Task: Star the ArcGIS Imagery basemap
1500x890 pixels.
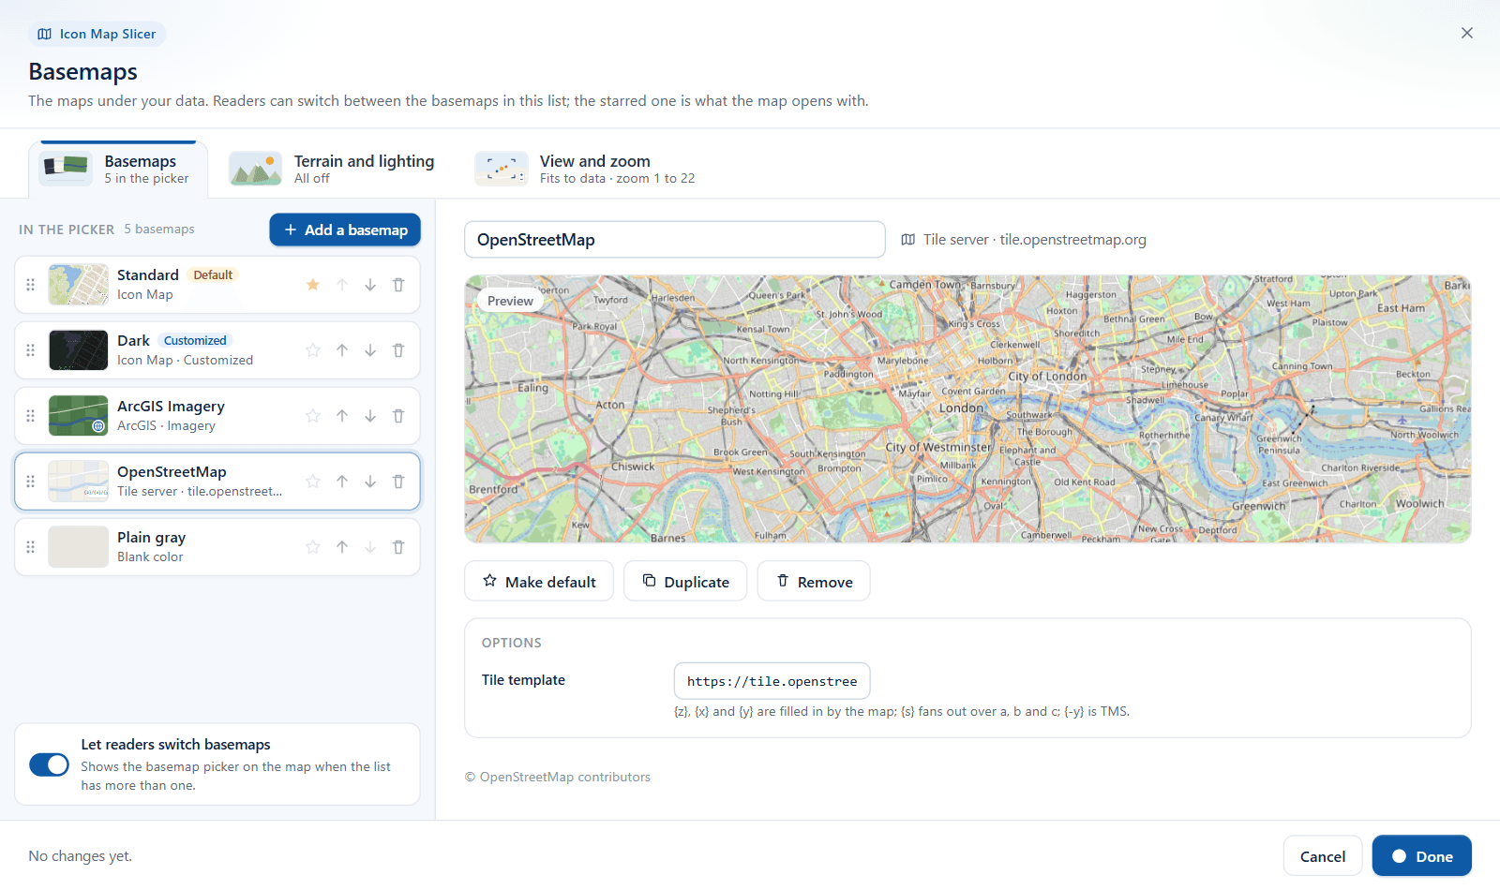Action: pos(313,416)
